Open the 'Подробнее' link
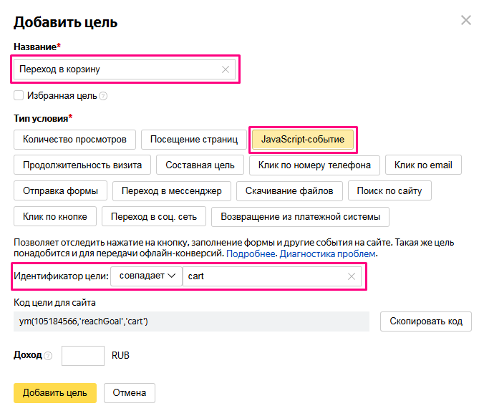Image resolution: width=484 pixels, height=416 pixels. click(x=251, y=254)
